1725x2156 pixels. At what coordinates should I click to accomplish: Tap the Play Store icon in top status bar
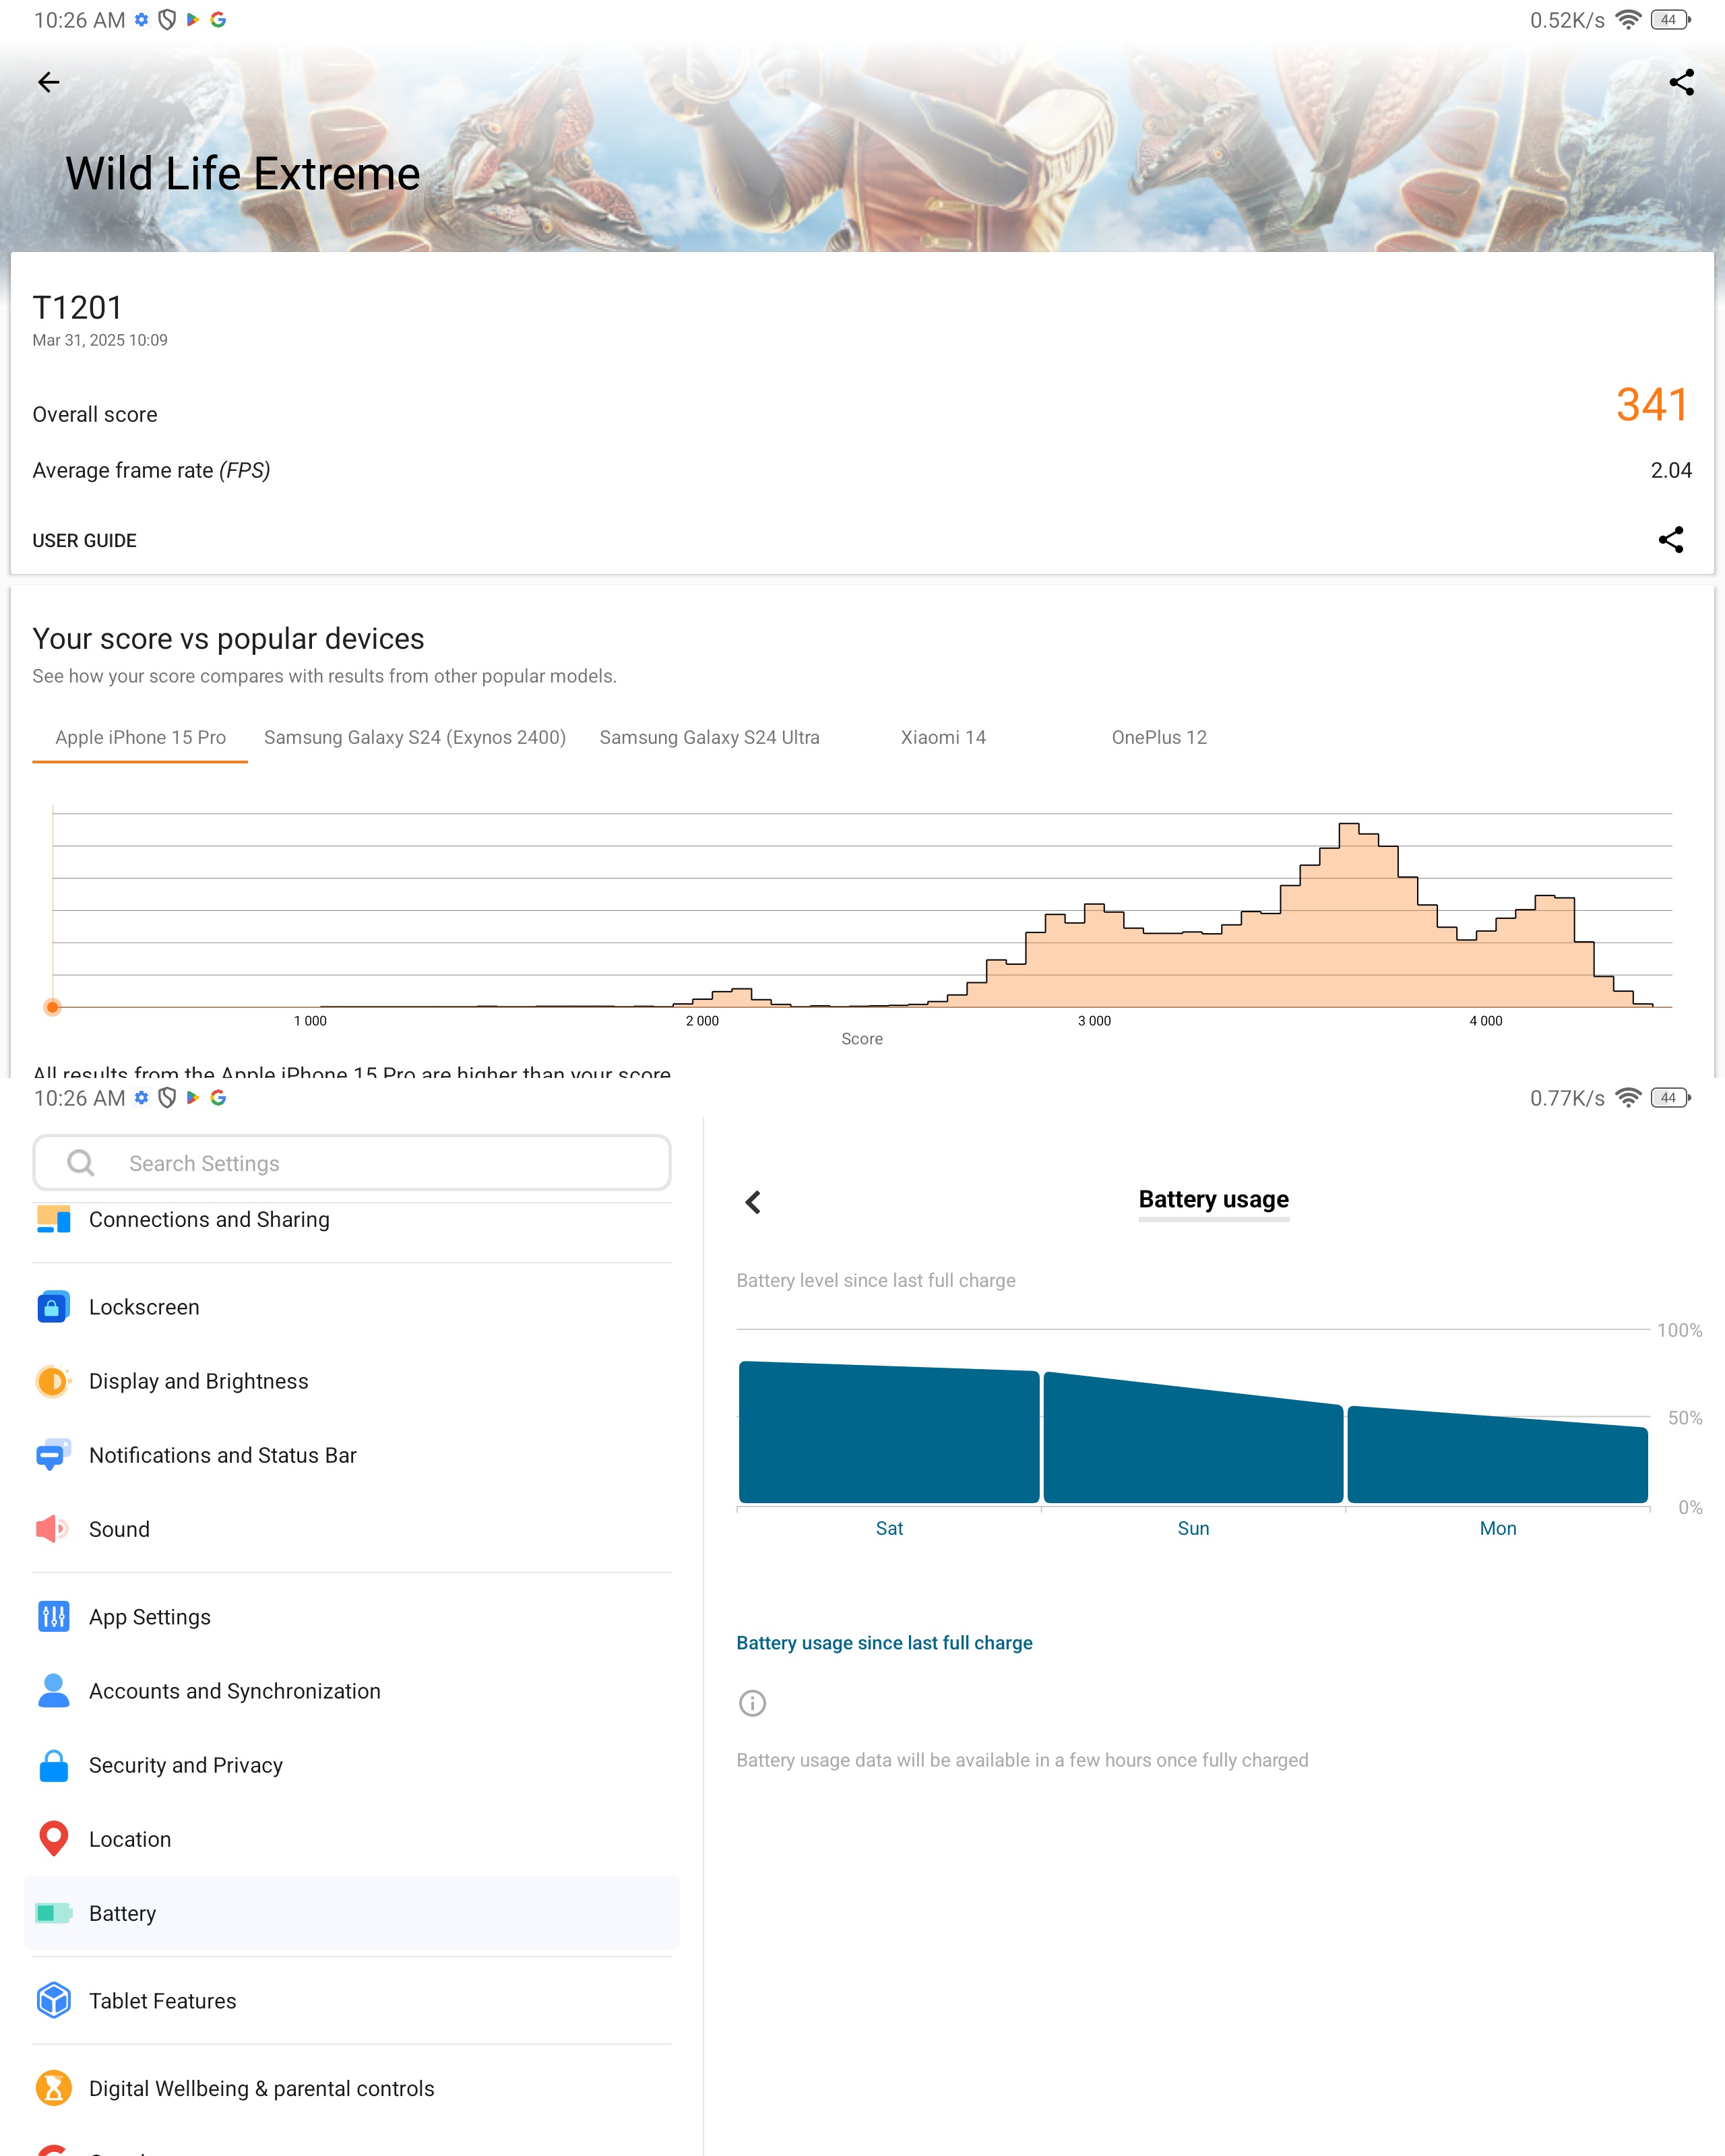[x=193, y=20]
